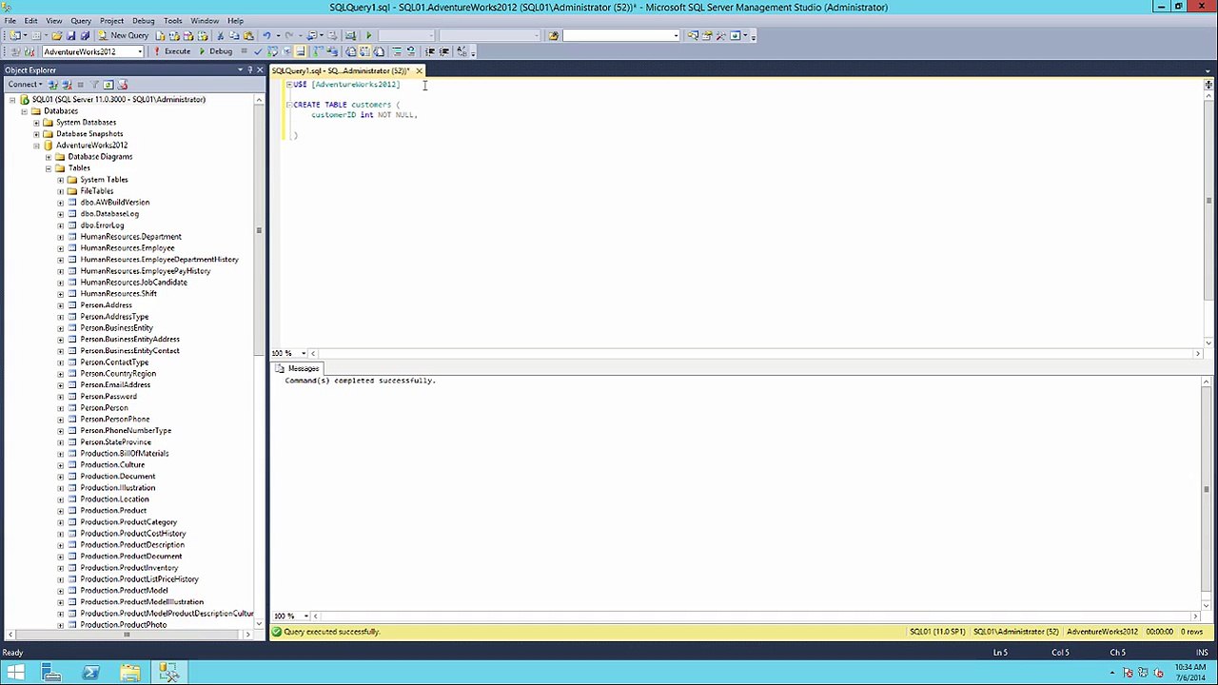Open the Edit menu
This screenshot has width=1218, height=685.
(x=31, y=20)
